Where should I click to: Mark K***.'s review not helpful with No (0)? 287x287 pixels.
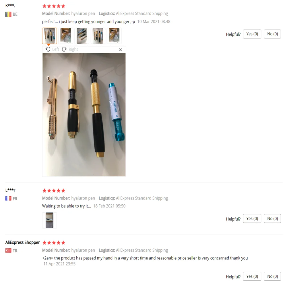(x=272, y=34)
